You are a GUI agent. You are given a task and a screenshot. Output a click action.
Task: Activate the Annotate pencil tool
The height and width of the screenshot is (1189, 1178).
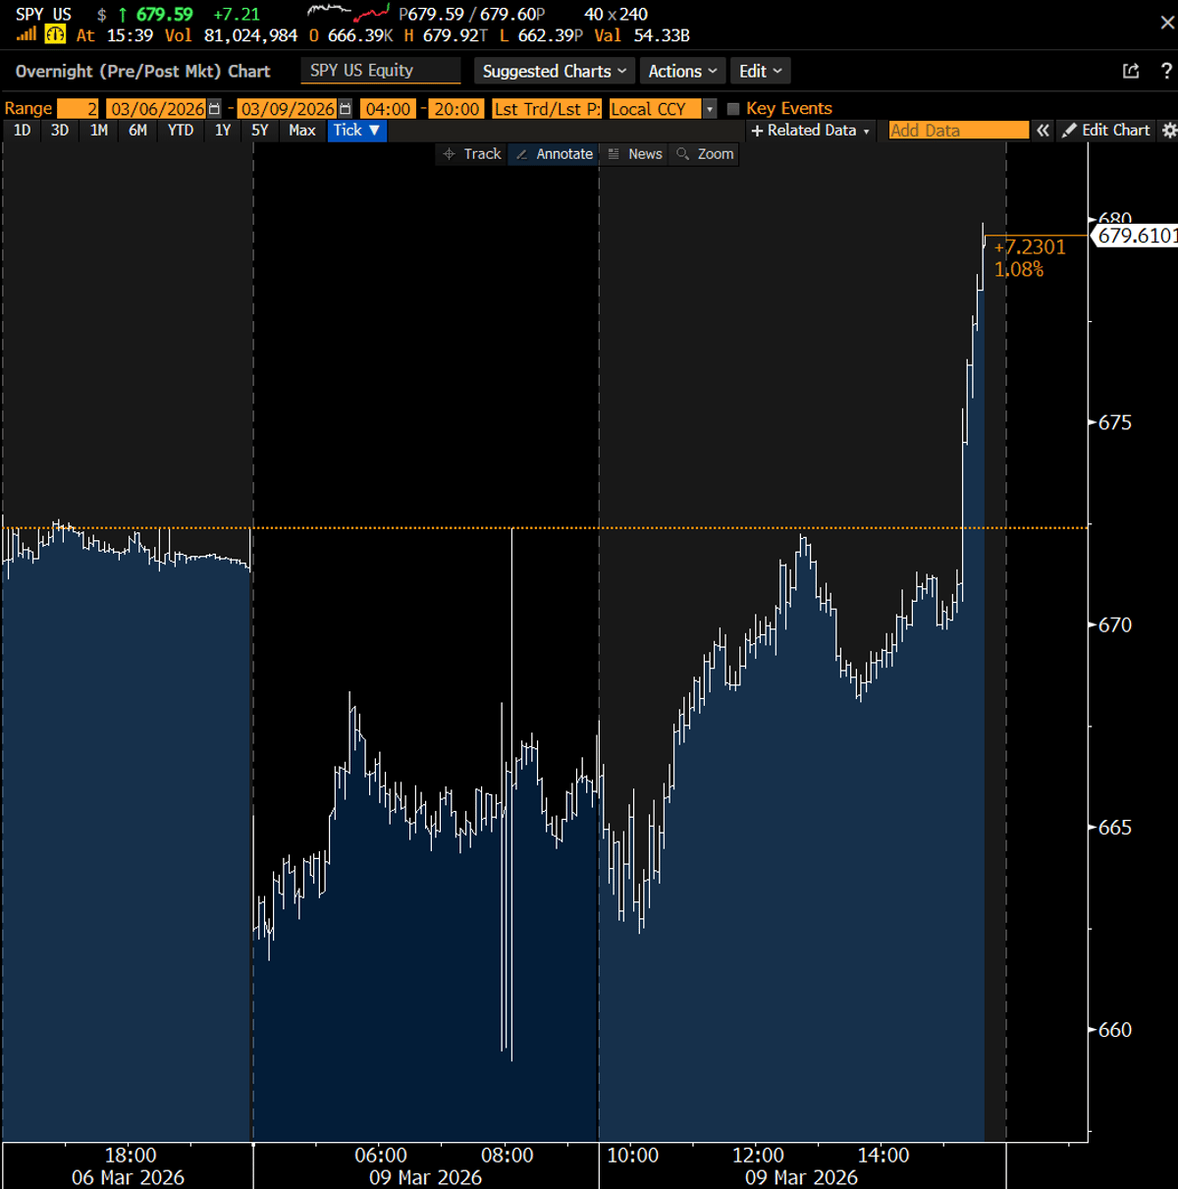tap(553, 153)
